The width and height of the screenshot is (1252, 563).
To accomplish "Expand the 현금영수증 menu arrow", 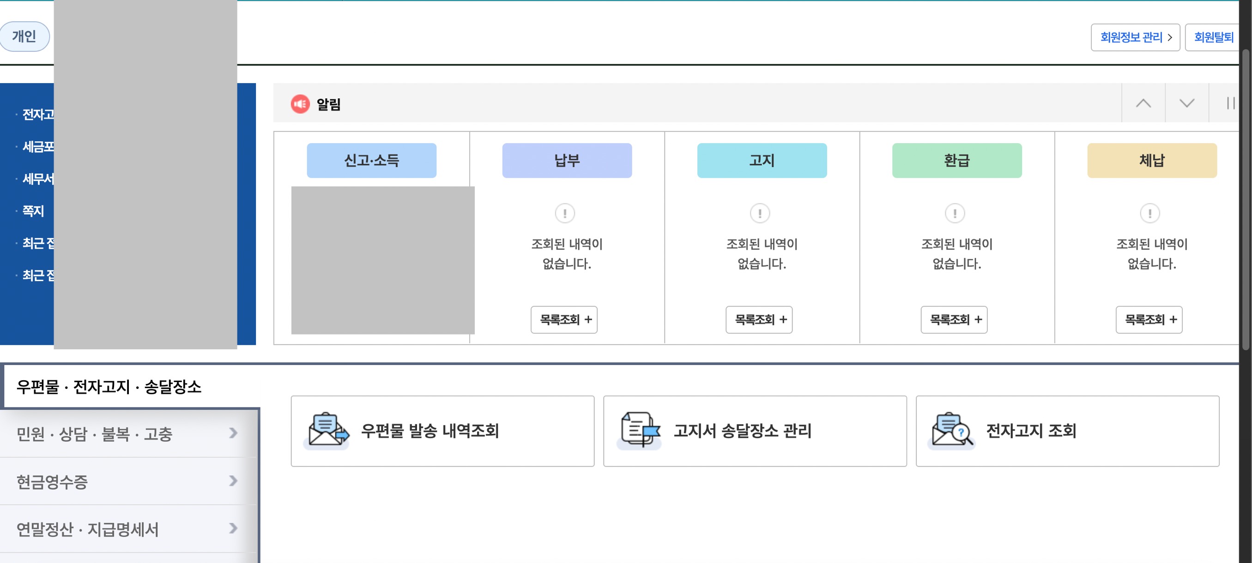I will click(233, 481).
